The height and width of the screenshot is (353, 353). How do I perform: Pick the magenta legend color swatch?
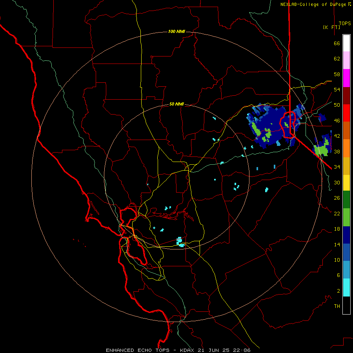346,78
